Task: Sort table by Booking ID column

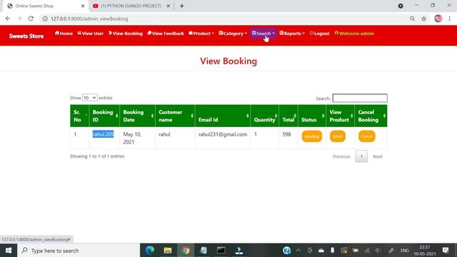Action: click(x=104, y=116)
